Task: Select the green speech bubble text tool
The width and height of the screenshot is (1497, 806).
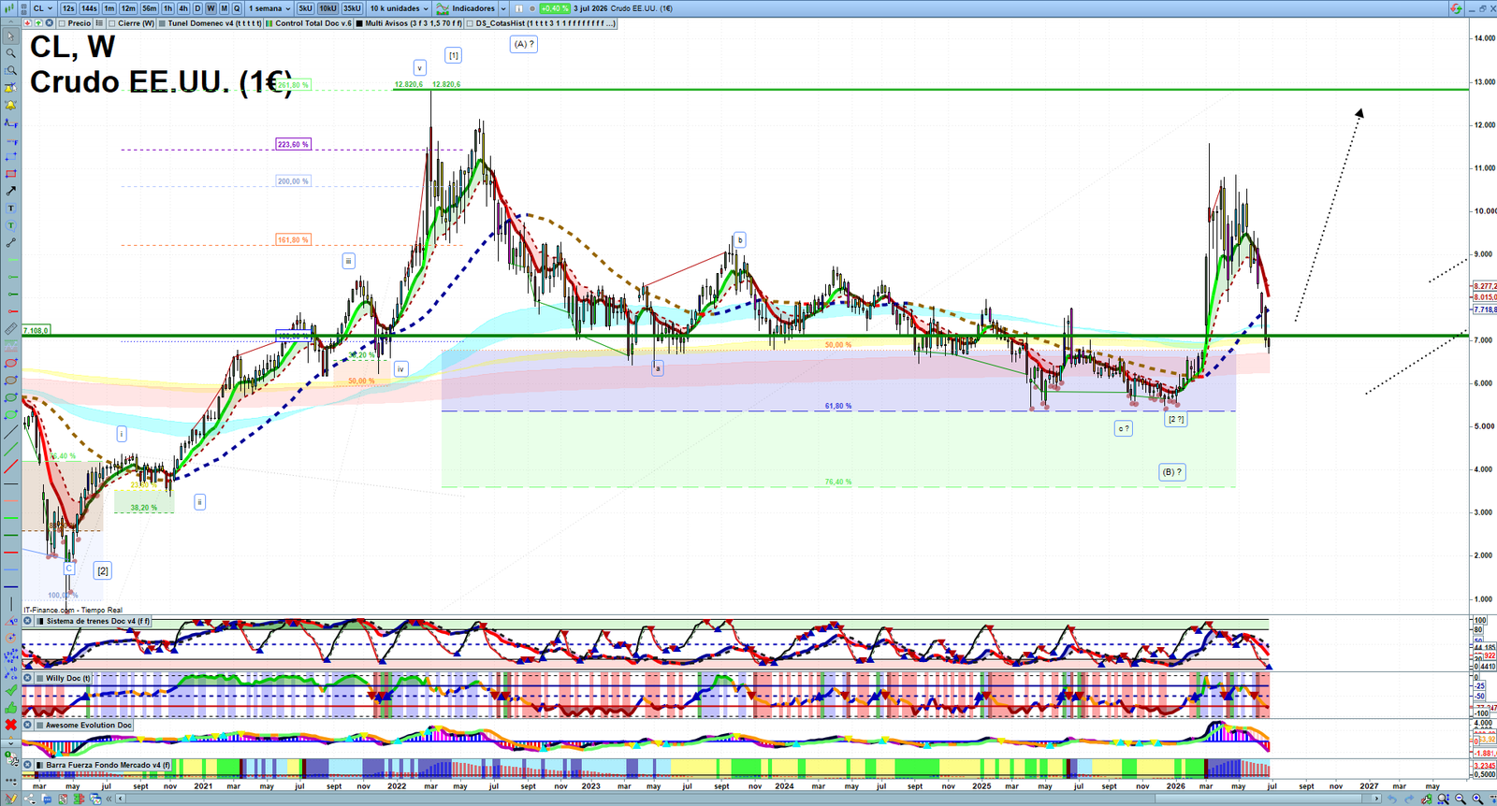Action: click(11, 225)
